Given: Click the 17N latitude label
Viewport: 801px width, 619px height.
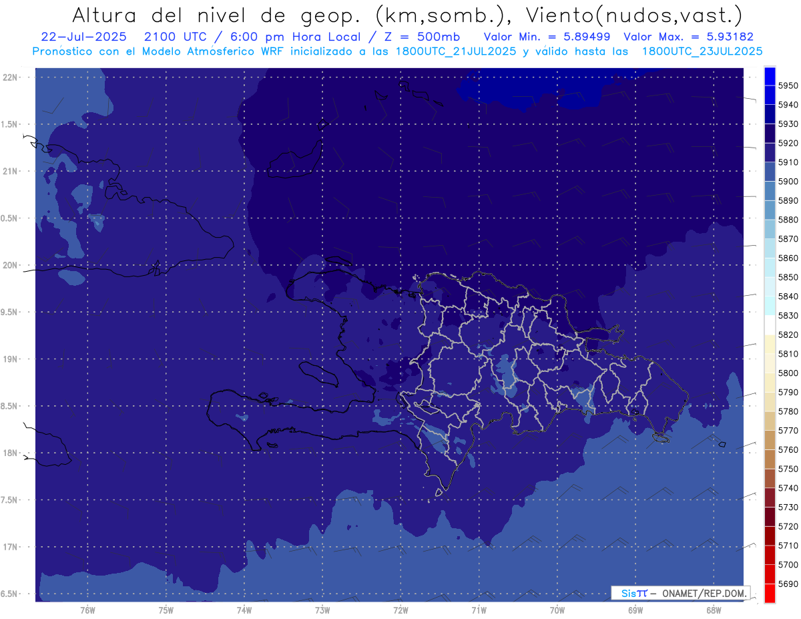Looking at the screenshot, I should [11, 547].
